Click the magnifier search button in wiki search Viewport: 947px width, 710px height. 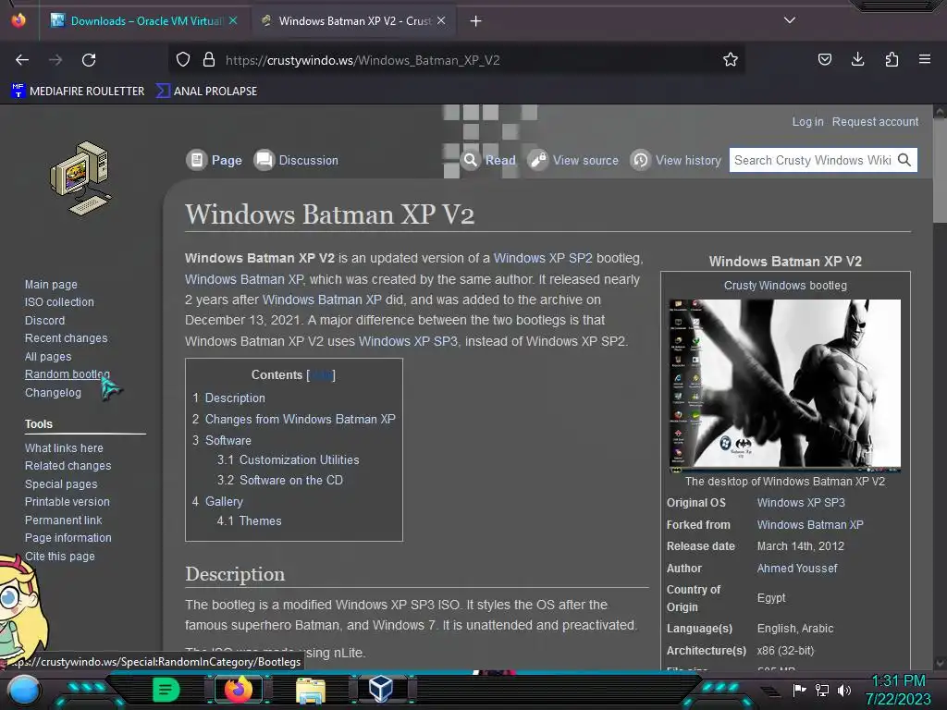(904, 160)
